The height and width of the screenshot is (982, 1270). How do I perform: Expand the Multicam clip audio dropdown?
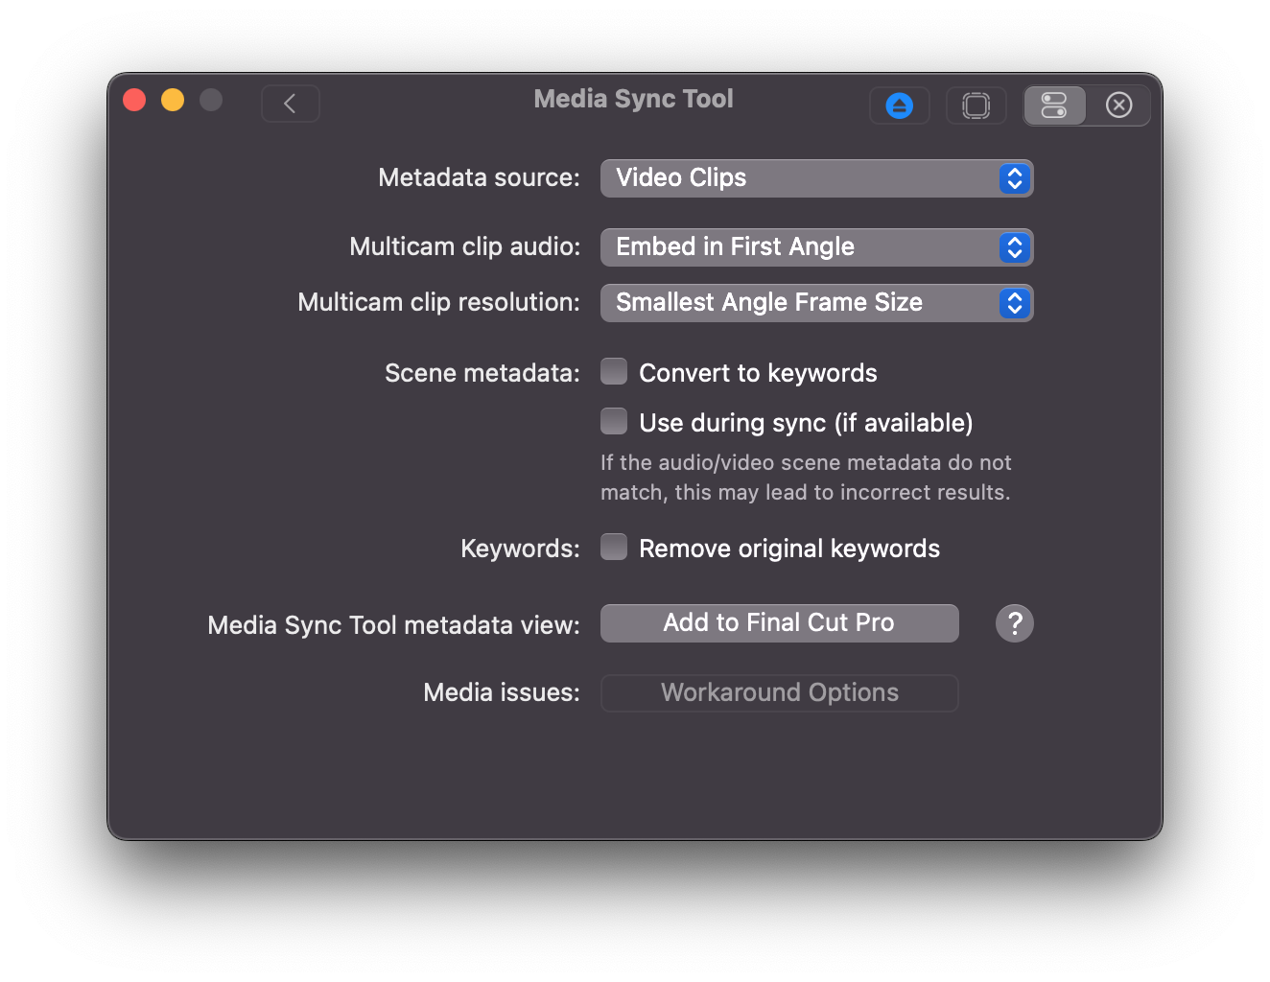pos(816,247)
